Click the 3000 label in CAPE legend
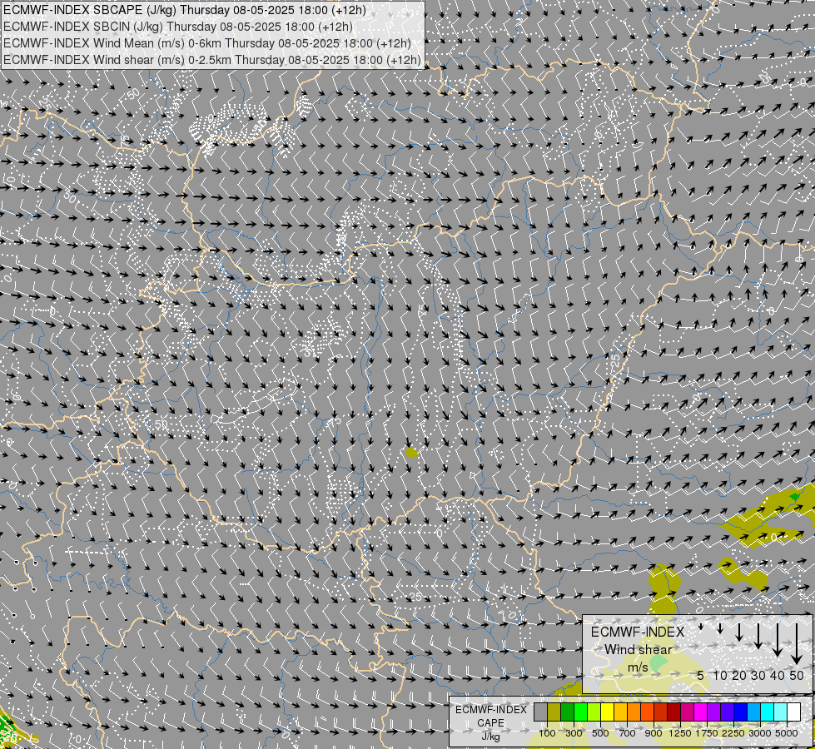815x749 pixels. coord(760,733)
